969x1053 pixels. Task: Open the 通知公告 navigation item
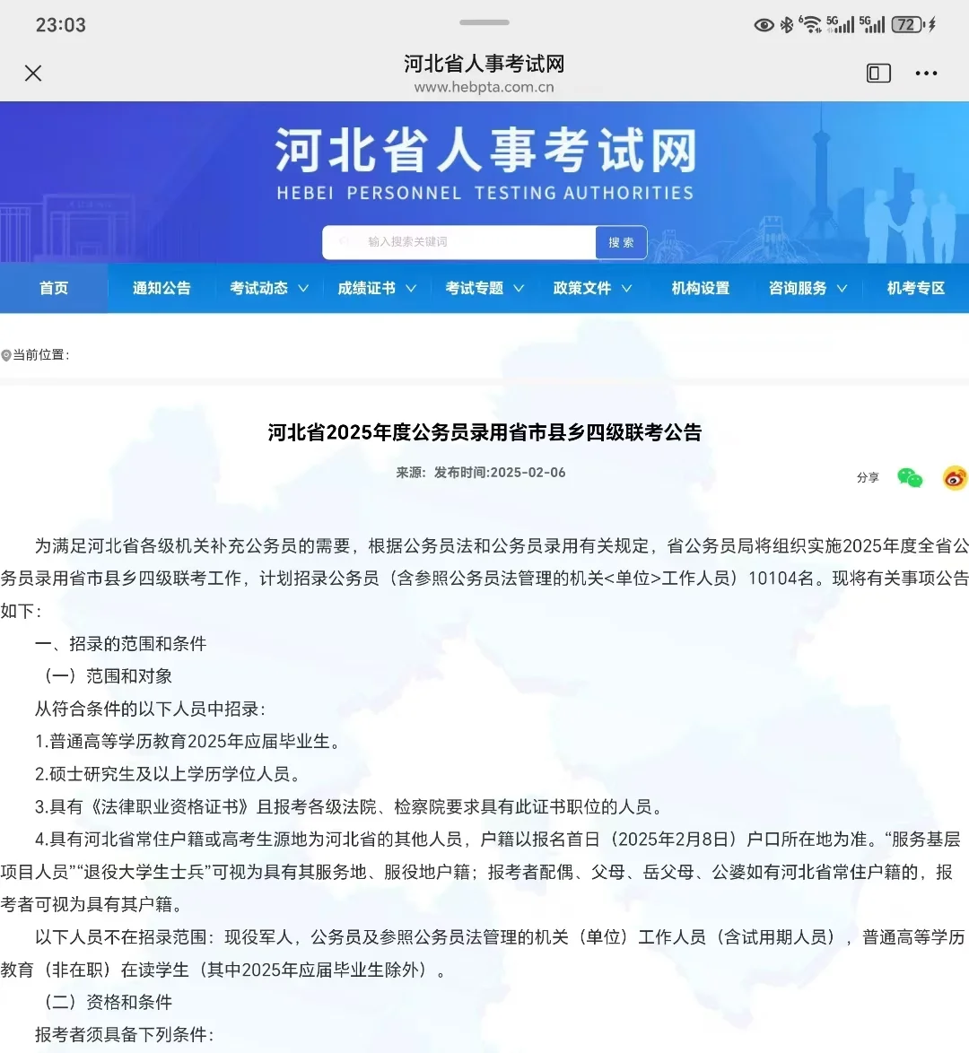(161, 288)
